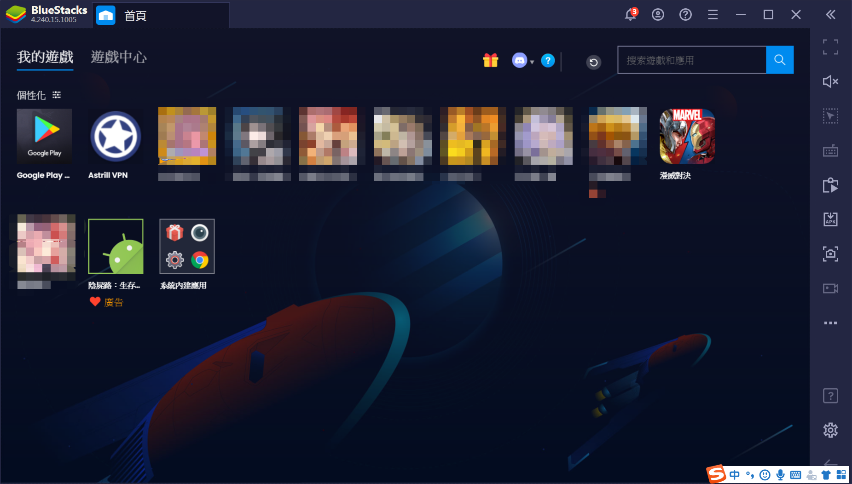The image size is (852, 484).
Task: Open the account profile icon
Action: (658, 15)
